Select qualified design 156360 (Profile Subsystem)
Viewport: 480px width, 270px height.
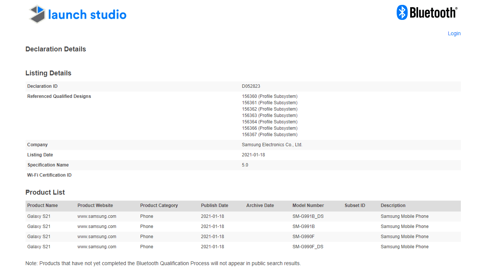[270, 96]
